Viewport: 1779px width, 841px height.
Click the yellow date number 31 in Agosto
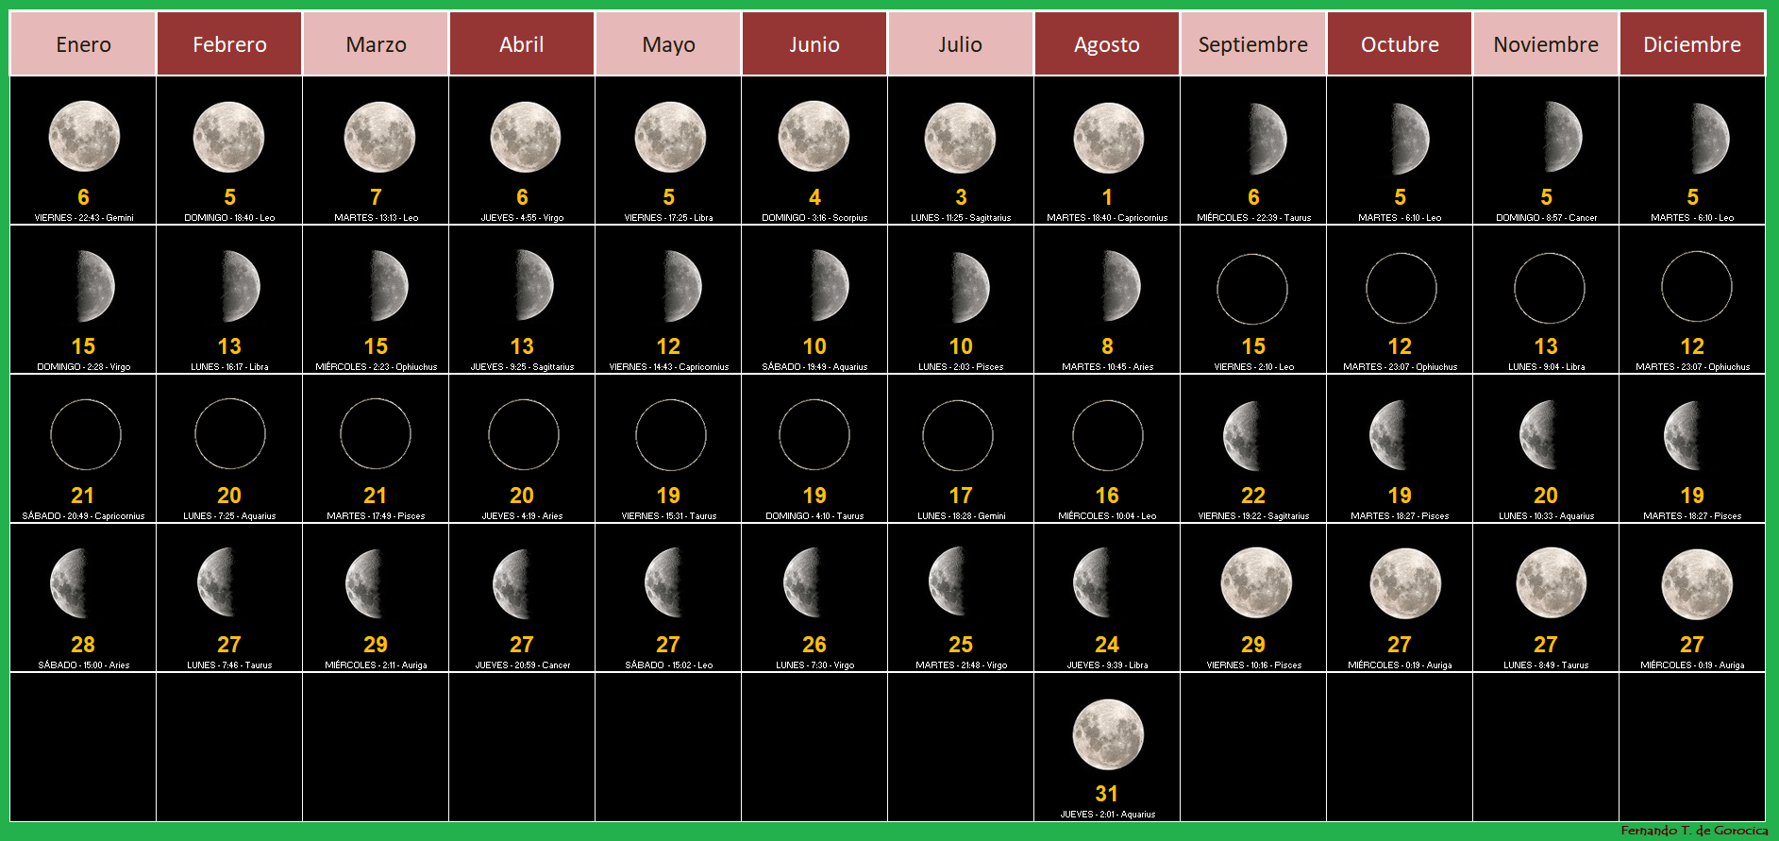point(1107,794)
